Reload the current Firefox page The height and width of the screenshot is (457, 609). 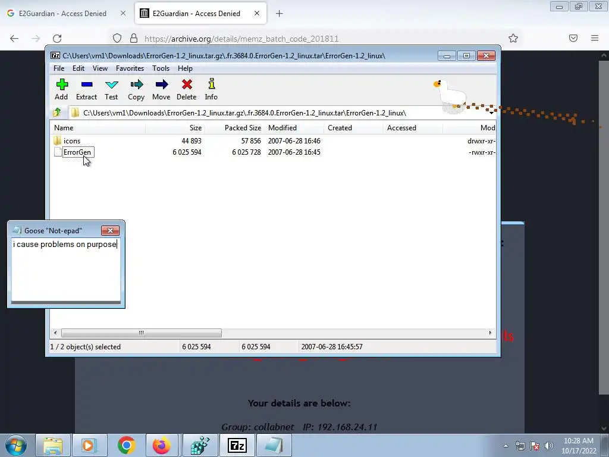click(x=57, y=38)
